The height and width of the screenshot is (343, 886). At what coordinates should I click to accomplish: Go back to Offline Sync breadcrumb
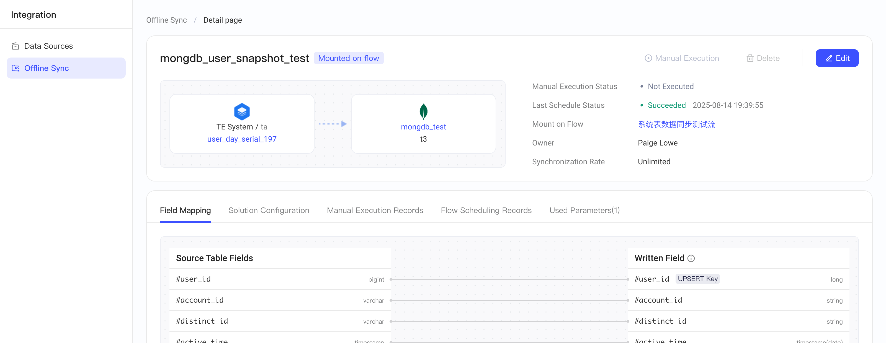tap(166, 20)
